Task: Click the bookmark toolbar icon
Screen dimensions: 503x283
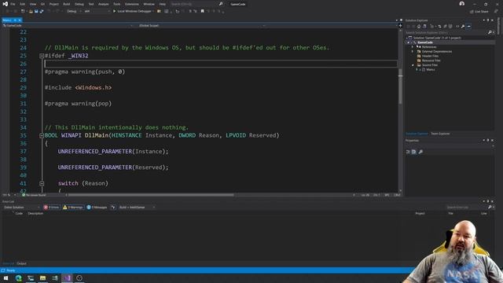Action: tap(203, 11)
